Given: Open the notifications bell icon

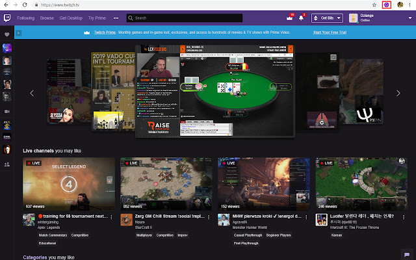Looking at the screenshot, I should pyautogui.click(x=301, y=18).
